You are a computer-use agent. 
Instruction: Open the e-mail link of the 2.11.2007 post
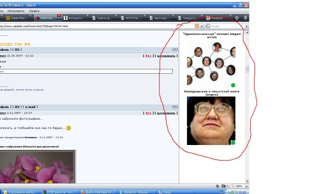30,107
